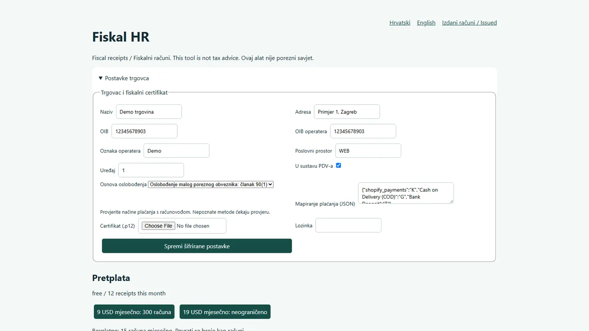Switch language to English
Viewport: 589px width, 331px height.
pyautogui.click(x=426, y=23)
